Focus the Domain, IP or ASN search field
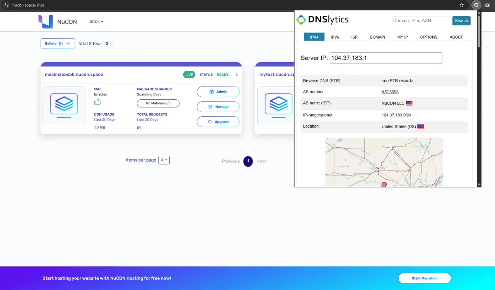This screenshot has width=495, height=290. (422, 20)
